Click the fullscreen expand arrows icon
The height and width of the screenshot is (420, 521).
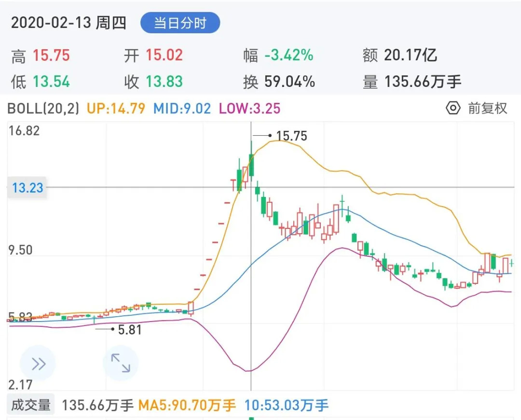[x=121, y=363]
